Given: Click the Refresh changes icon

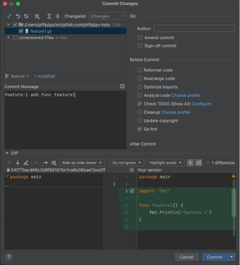Looking at the screenshot, I should pos(26,16).
